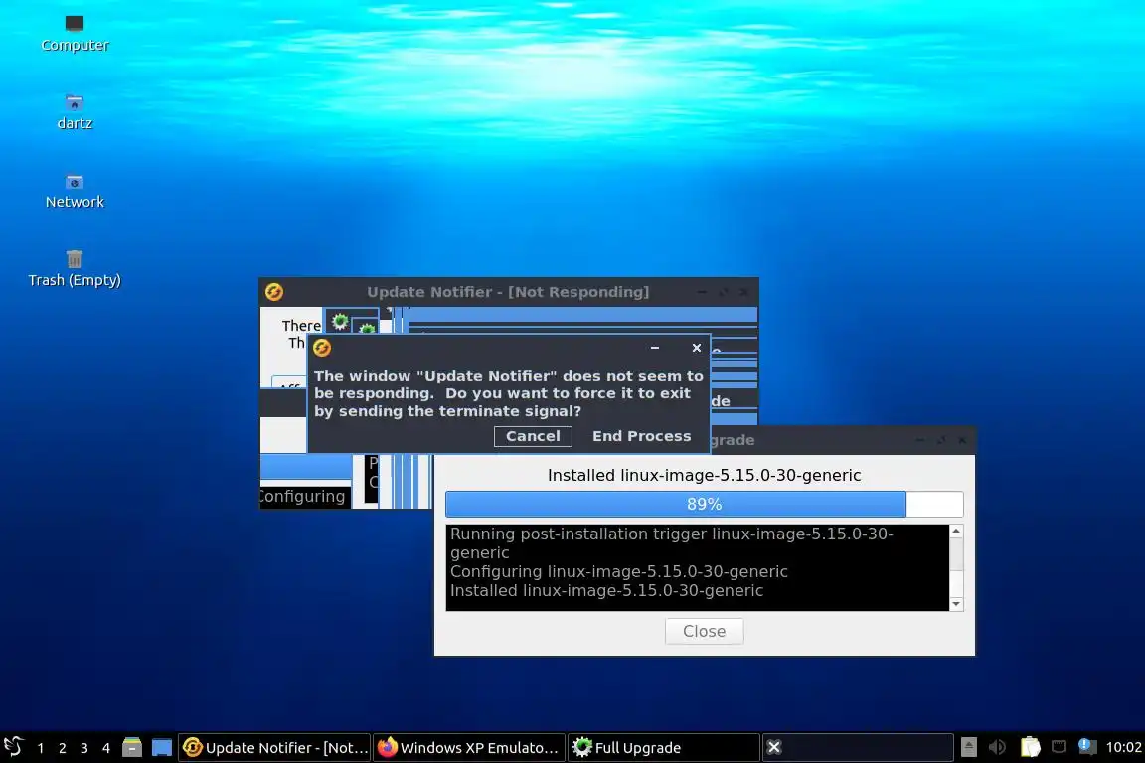Click the 'Configuring' text in Update Notifier
Image resolution: width=1145 pixels, height=763 pixels.
pyautogui.click(x=302, y=497)
